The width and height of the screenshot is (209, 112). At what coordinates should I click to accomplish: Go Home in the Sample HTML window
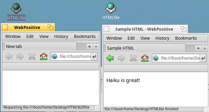tap(145, 58)
